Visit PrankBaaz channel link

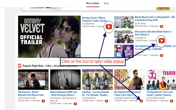click(63, 99)
